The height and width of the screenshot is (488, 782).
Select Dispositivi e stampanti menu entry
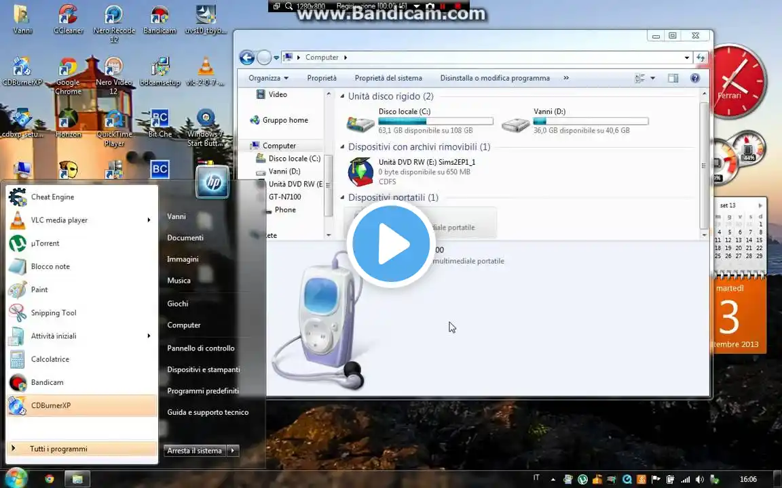(x=204, y=370)
